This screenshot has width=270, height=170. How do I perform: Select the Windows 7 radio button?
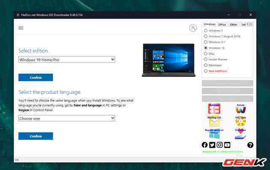click(205, 31)
